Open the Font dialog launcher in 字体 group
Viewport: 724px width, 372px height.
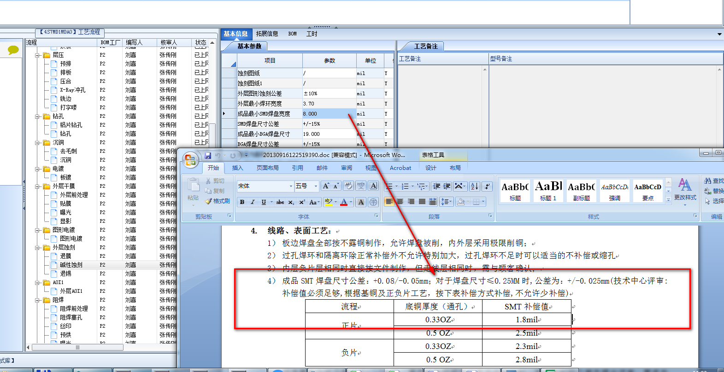(376, 216)
